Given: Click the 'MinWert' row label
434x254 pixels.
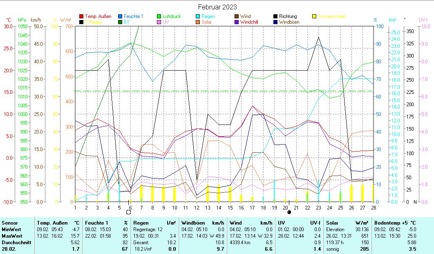Looking at the screenshot, I should [x=11, y=229].
